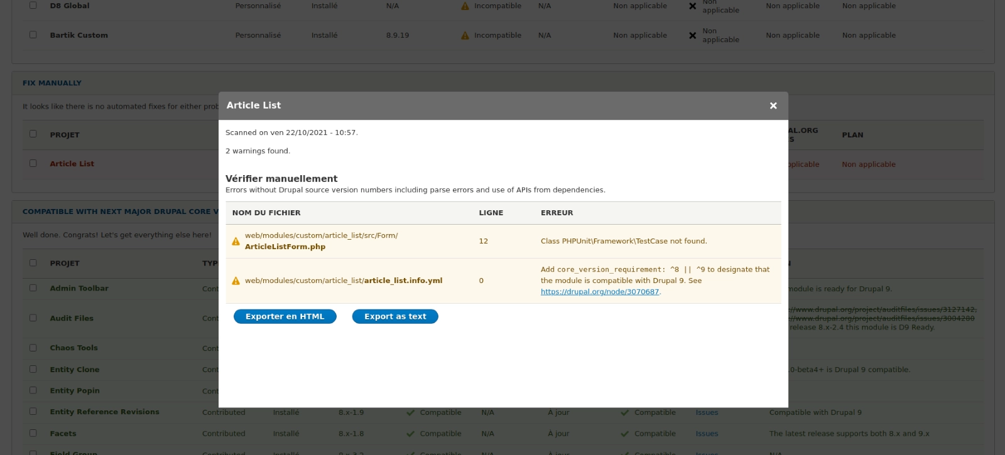Screen dimensions: 1005x455
Task: Click the Entity Popin project name
Action: [75, 390]
